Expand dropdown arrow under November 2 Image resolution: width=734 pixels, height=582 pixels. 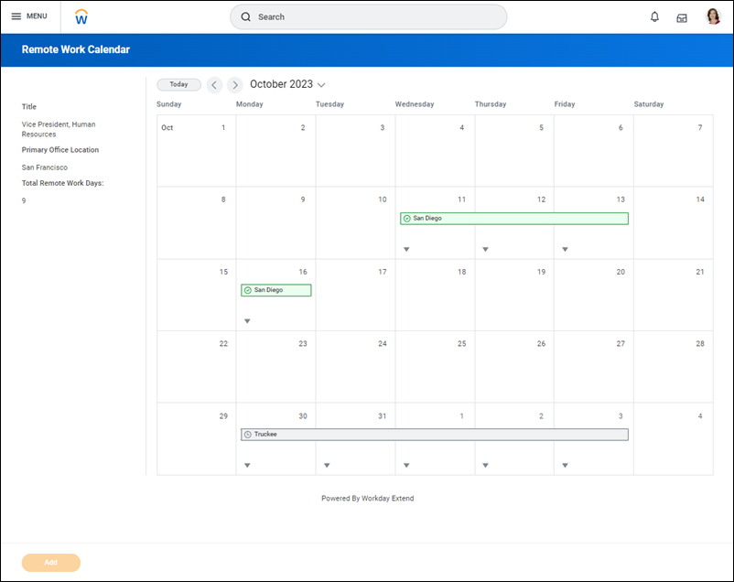point(485,466)
